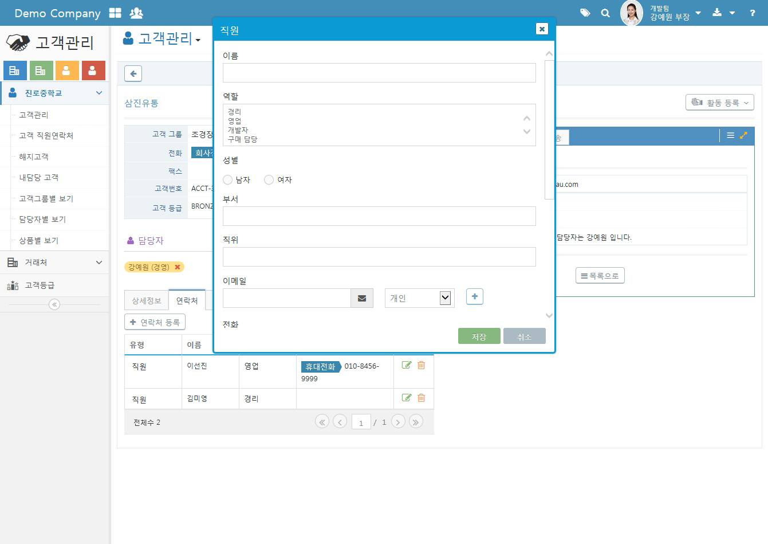Open the 개인 email type dropdown
Viewport: 768px width, 544px height.
[419, 298]
